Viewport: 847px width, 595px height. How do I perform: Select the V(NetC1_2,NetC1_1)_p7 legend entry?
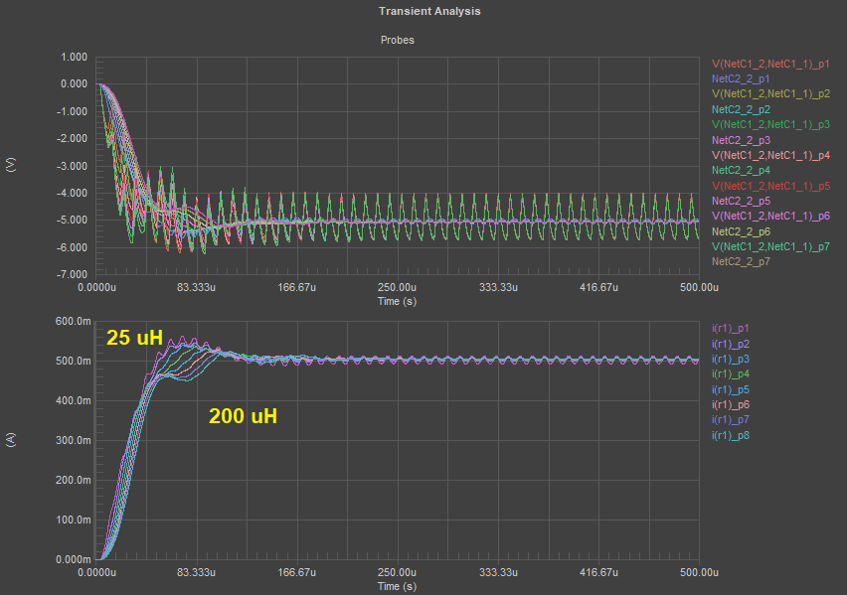click(x=770, y=246)
